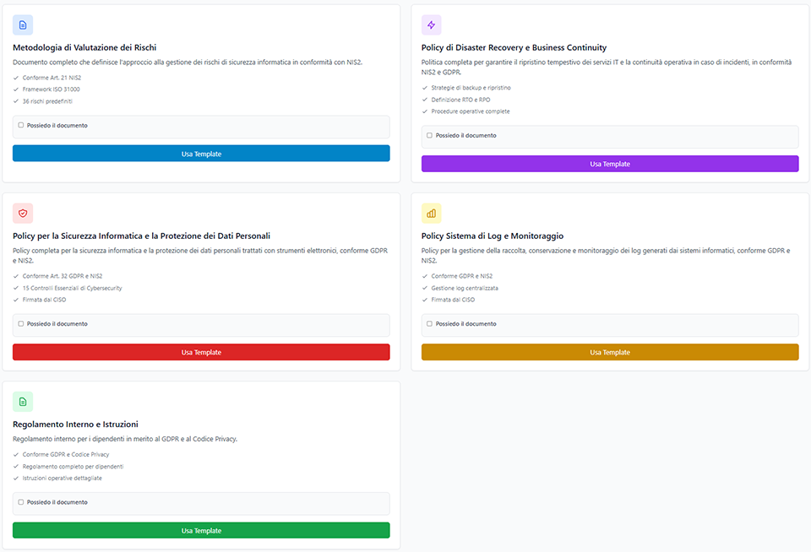Click the checkmark icon beside Framework ISO 31000
The height and width of the screenshot is (552, 811).
point(16,89)
